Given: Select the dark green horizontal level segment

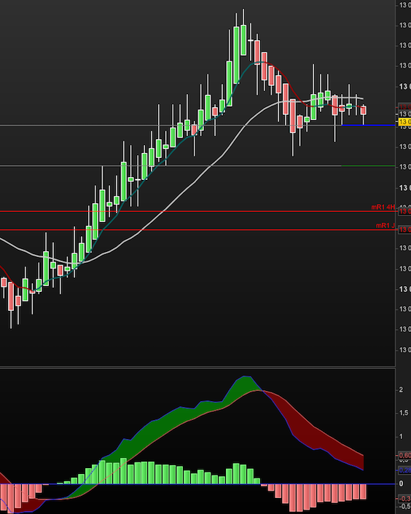Looking at the screenshot, I should click(x=368, y=166).
